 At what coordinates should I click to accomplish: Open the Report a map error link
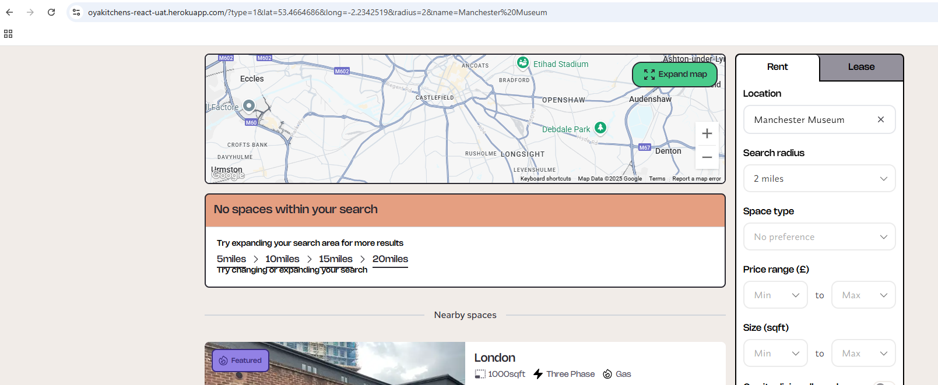coord(696,179)
